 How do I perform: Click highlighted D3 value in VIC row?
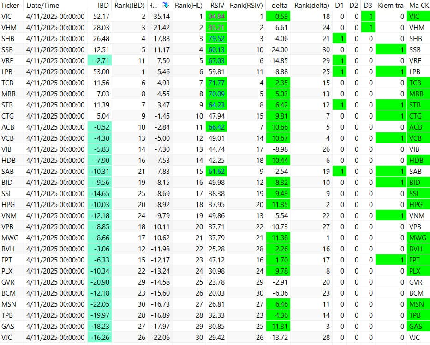pyautogui.click(x=368, y=17)
